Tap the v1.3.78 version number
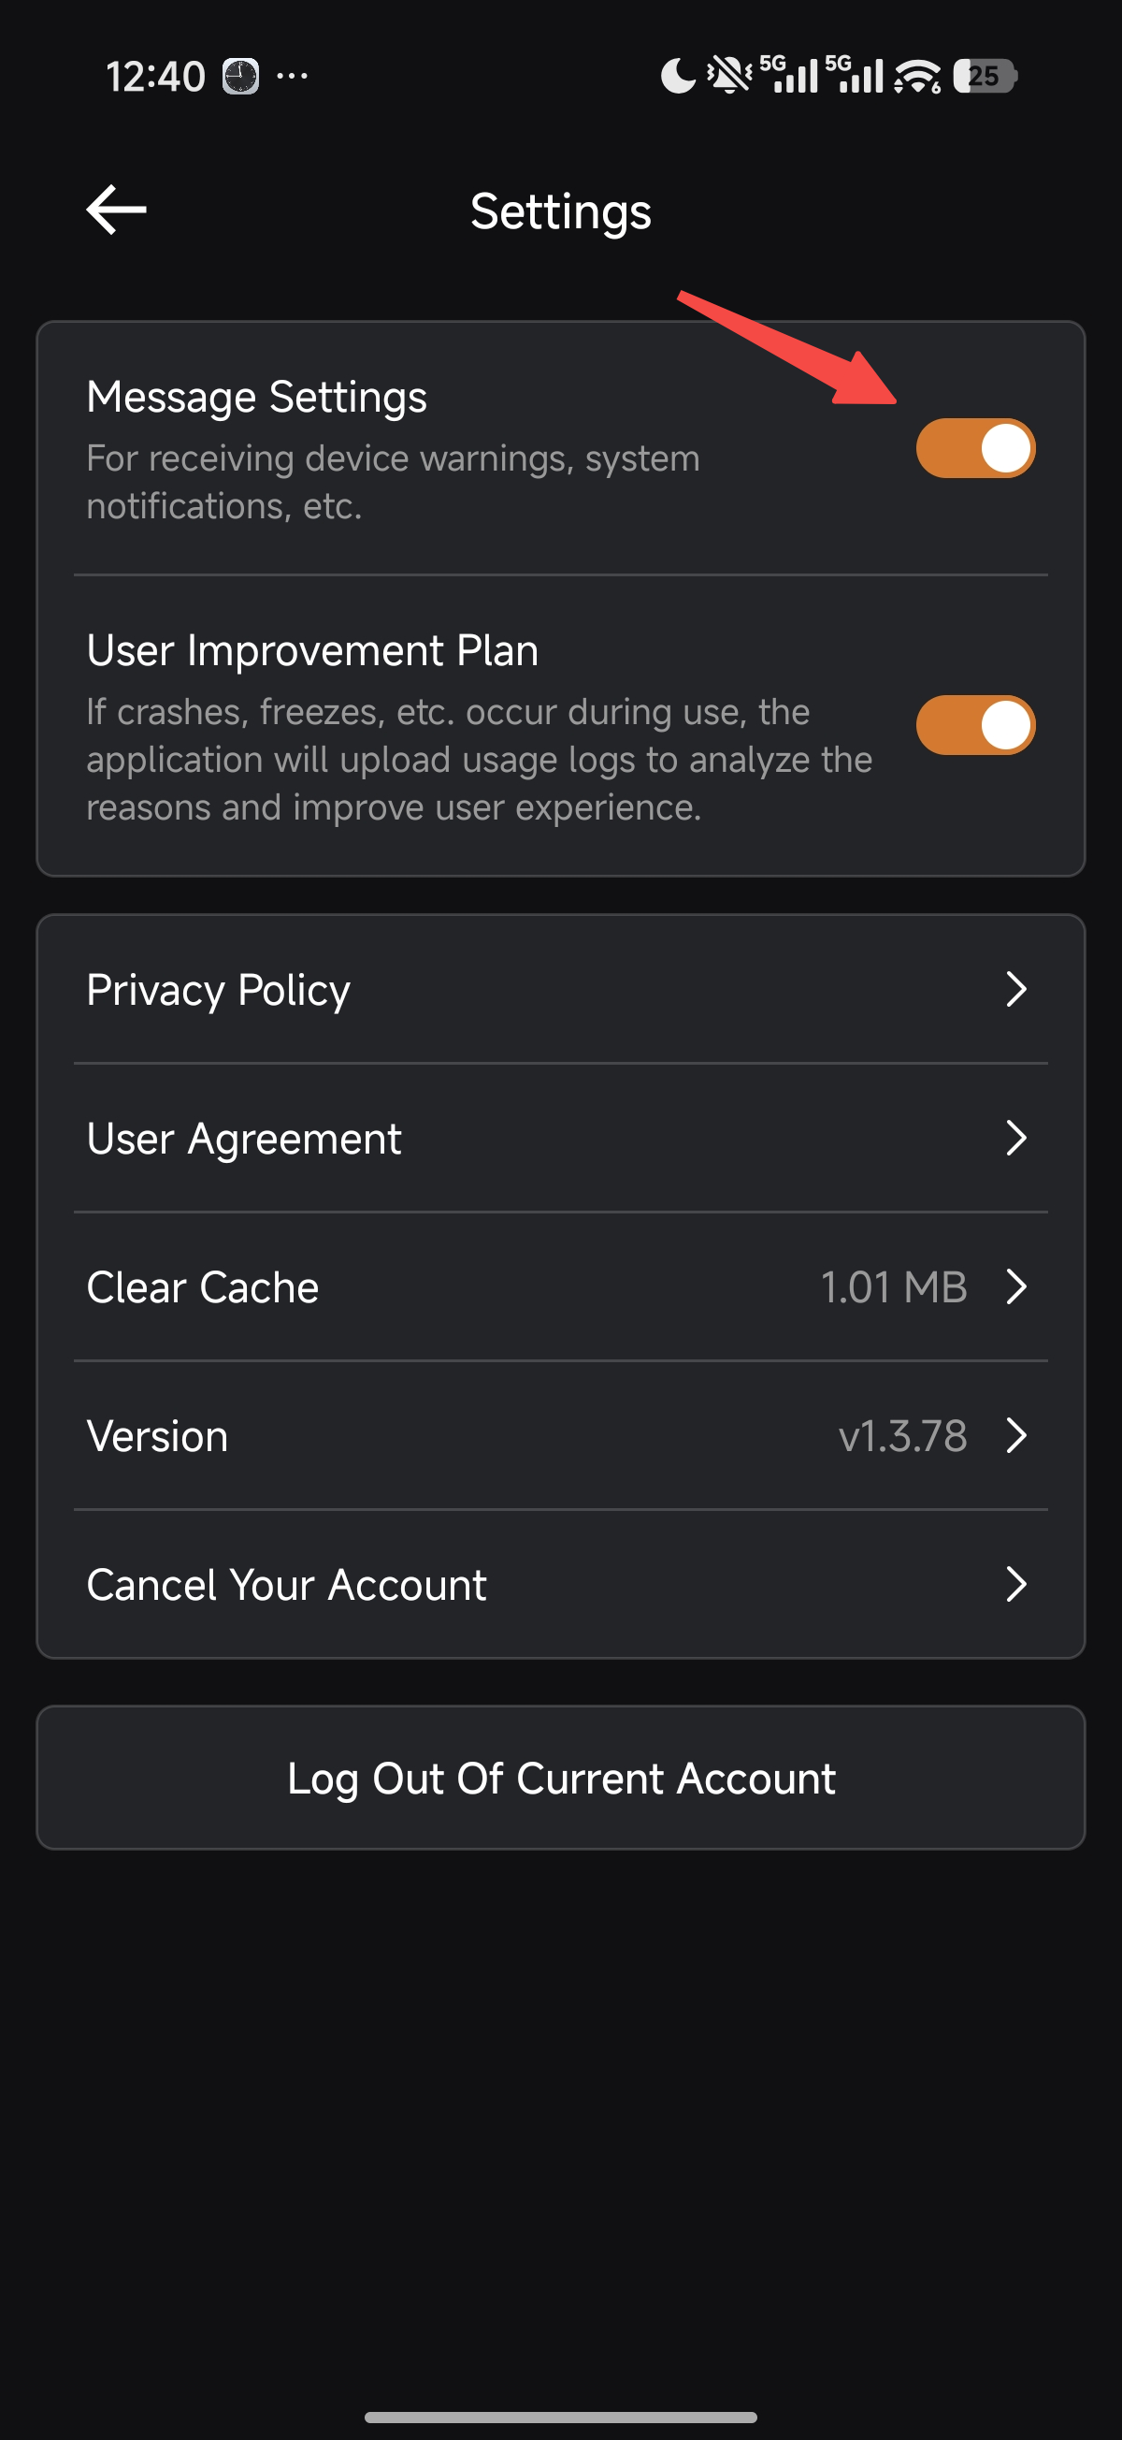 pyautogui.click(x=902, y=1436)
